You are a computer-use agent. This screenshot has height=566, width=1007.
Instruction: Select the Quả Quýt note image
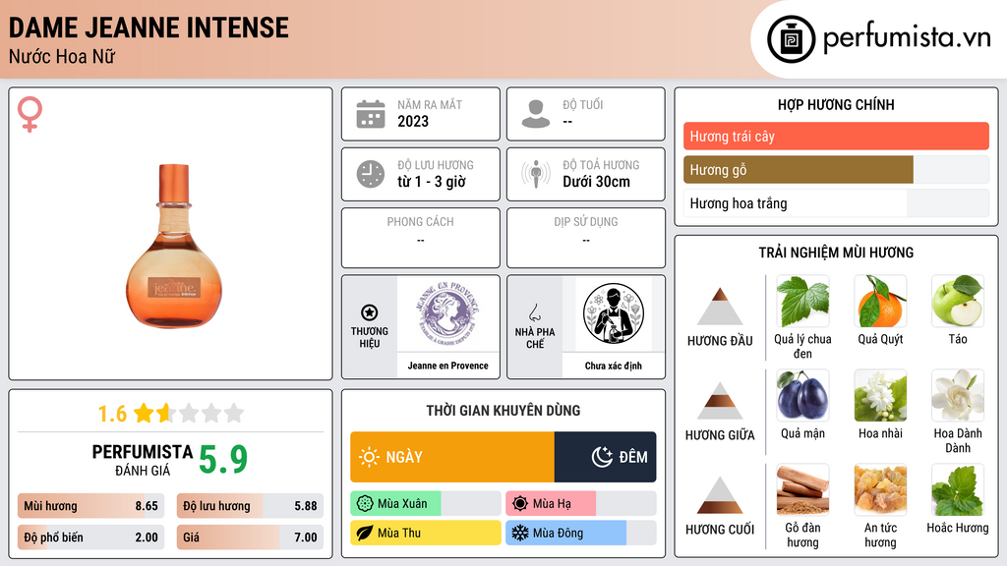point(880,302)
